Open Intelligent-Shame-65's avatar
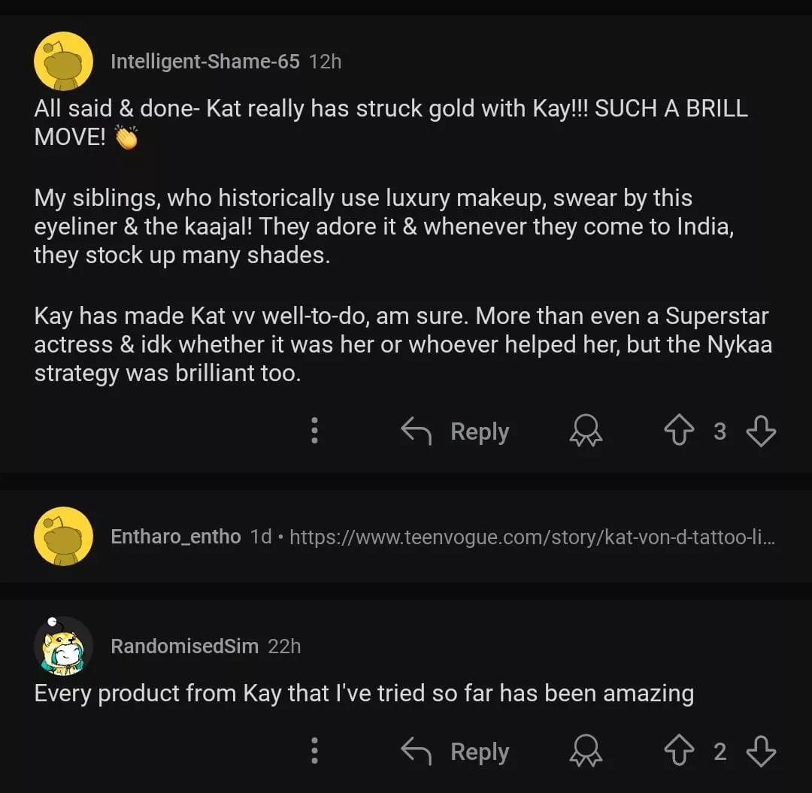This screenshot has height=793, width=812. [63, 61]
